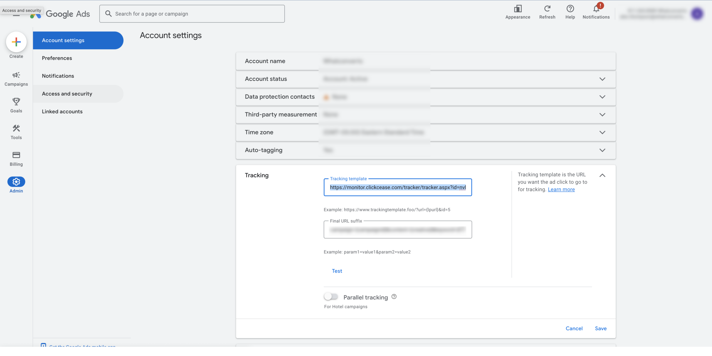Open the Create menu with plus icon
This screenshot has height=356, width=712.
[16, 42]
